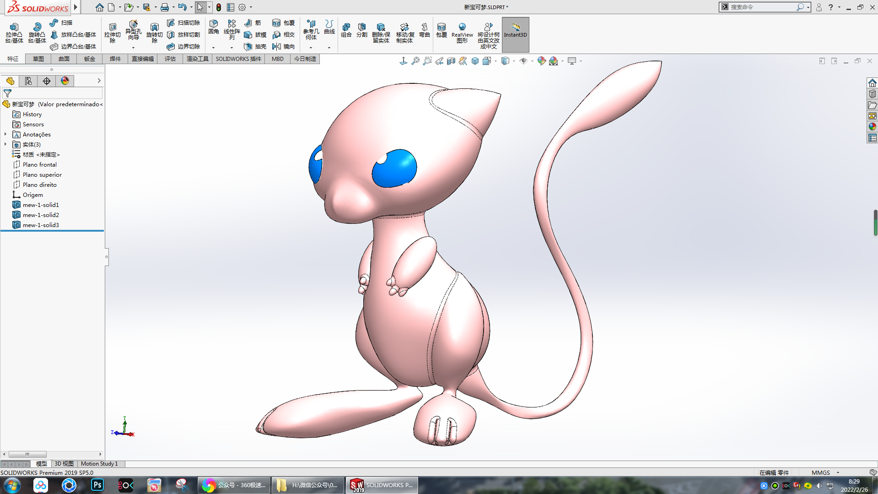Switch to the 曲面 (Surface) tab

pos(64,59)
